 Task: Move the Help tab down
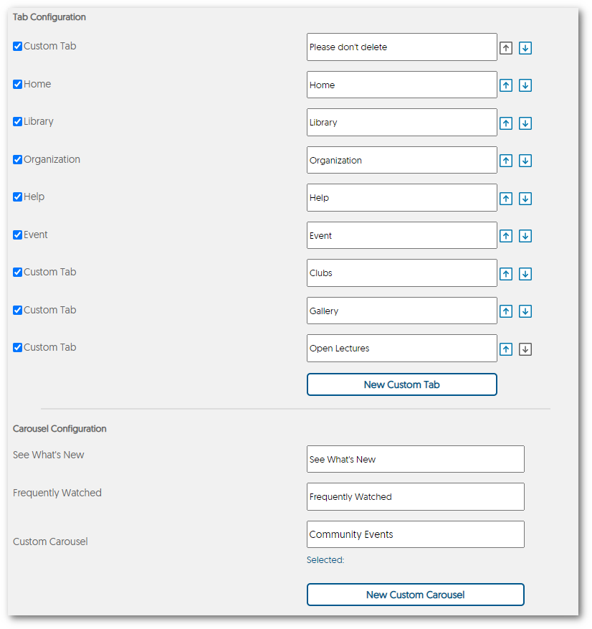click(x=525, y=198)
